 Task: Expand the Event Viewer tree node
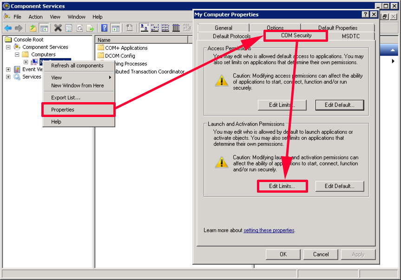point(8,69)
